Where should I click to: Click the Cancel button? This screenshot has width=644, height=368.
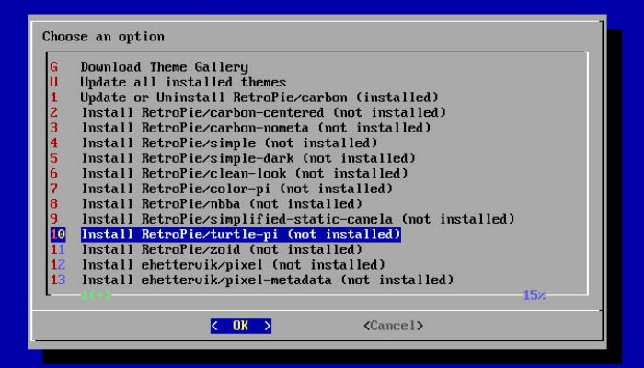tap(394, 326)
